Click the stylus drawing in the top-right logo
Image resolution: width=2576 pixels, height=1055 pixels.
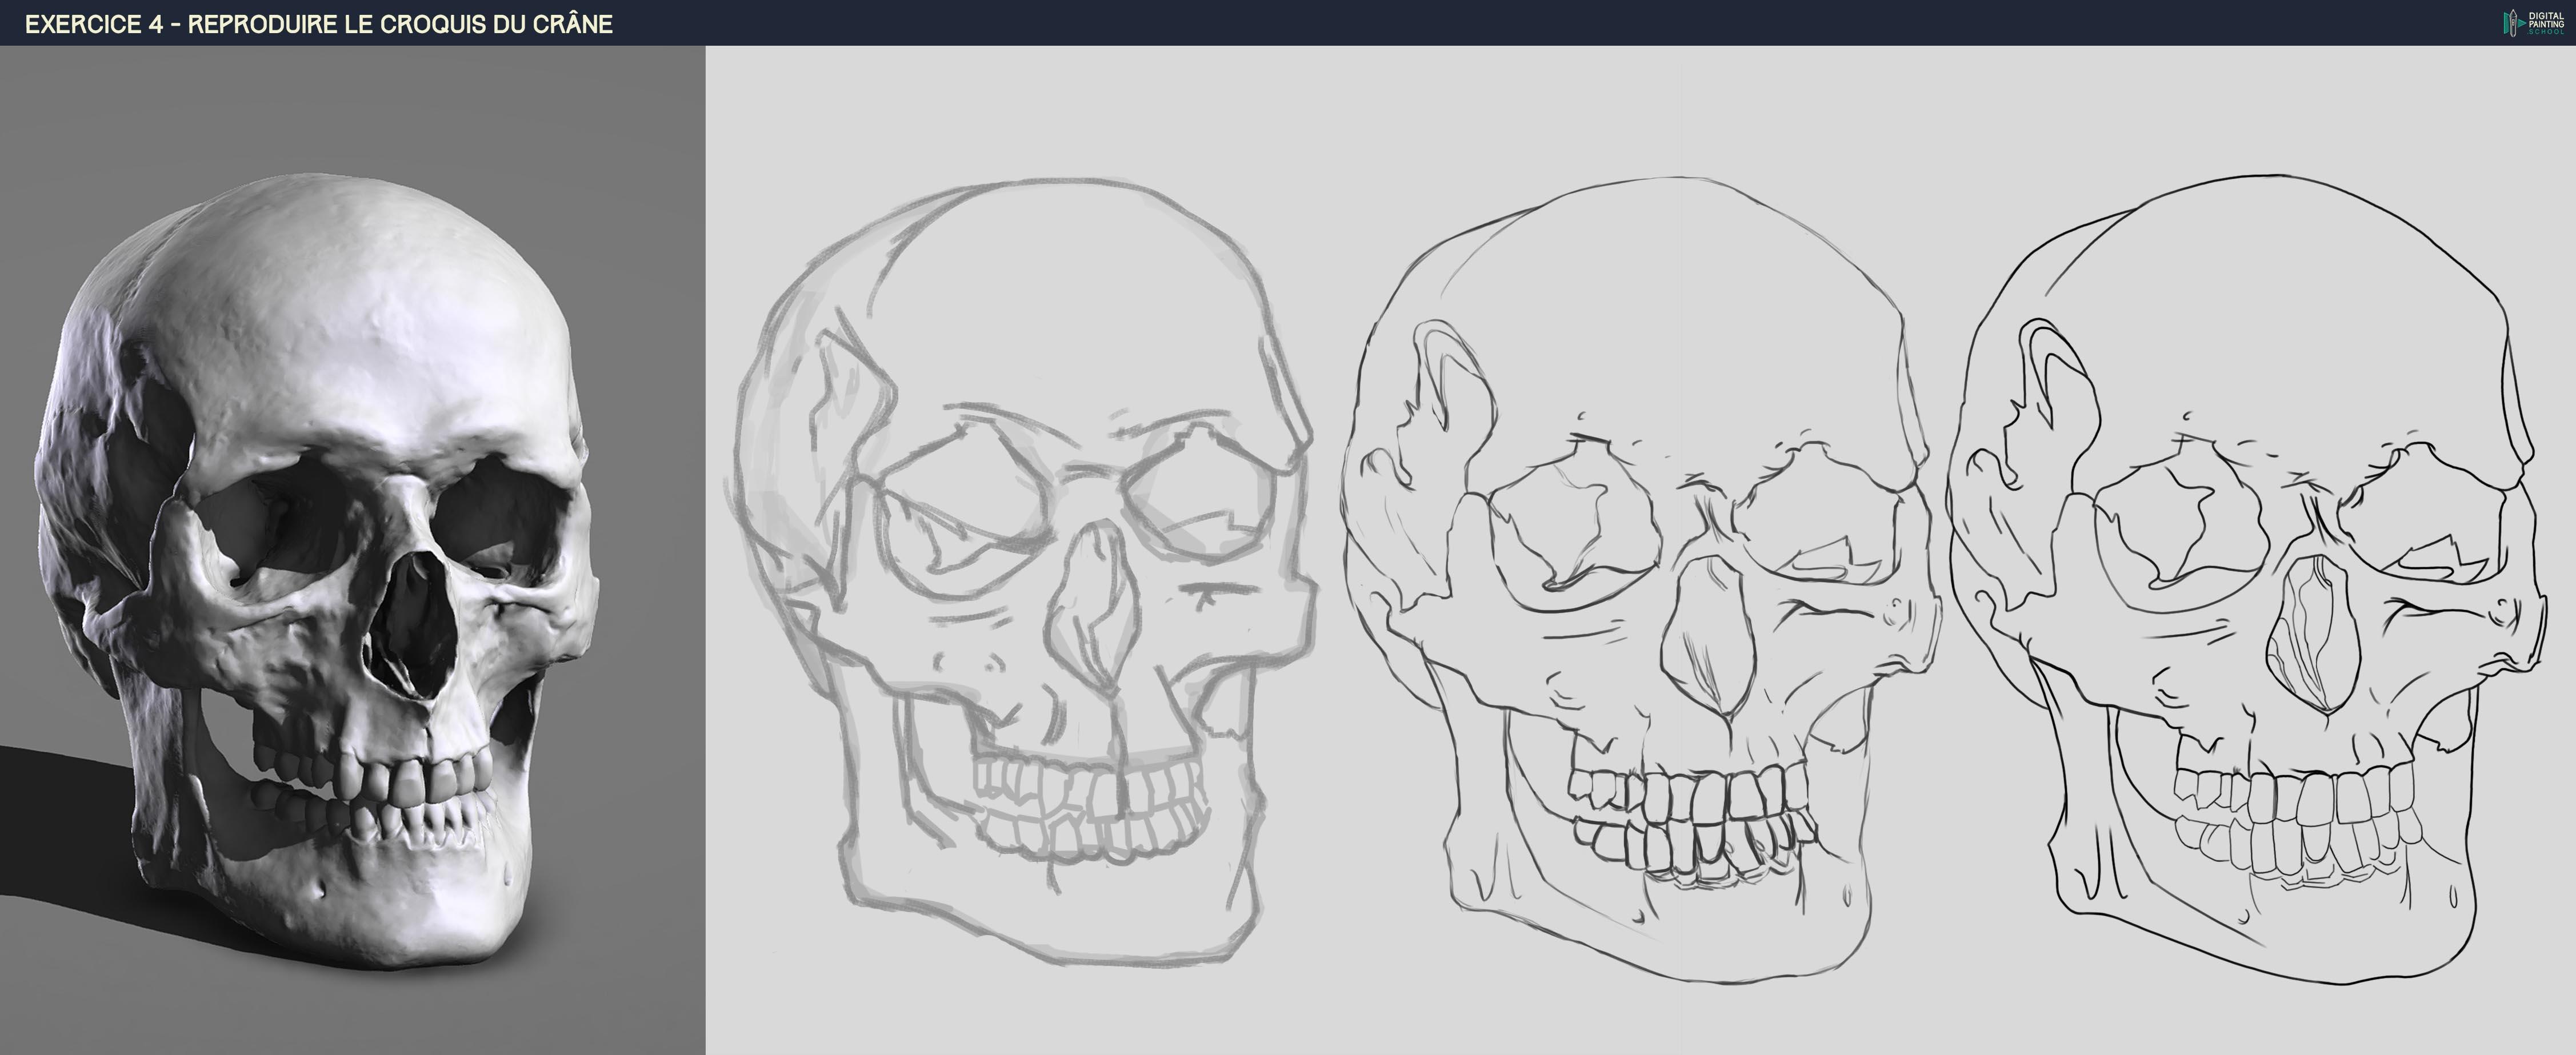click(2513, 24)
